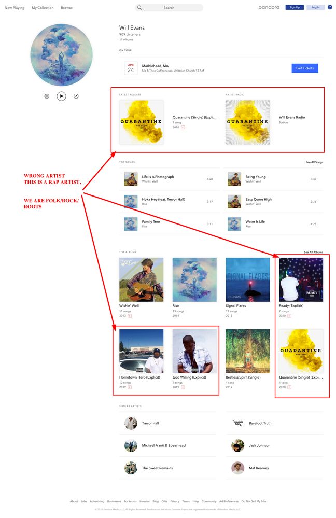Click the Sign Up button
Image resolution: width=336 pixels, height=518 pixels.
pyautogui.click(x=295, y=7)
